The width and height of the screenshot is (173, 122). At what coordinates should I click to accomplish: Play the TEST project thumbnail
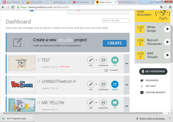22,63
